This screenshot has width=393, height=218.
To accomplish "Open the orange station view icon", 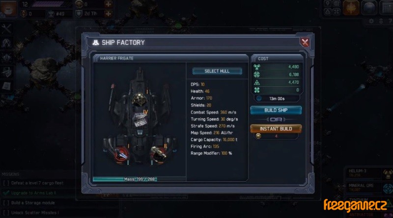I will pos(351,7).
